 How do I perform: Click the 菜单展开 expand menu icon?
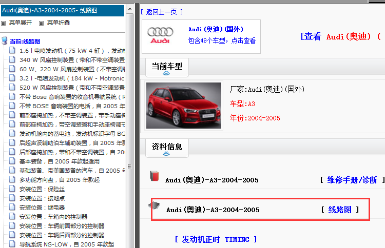tap(3, 23)
